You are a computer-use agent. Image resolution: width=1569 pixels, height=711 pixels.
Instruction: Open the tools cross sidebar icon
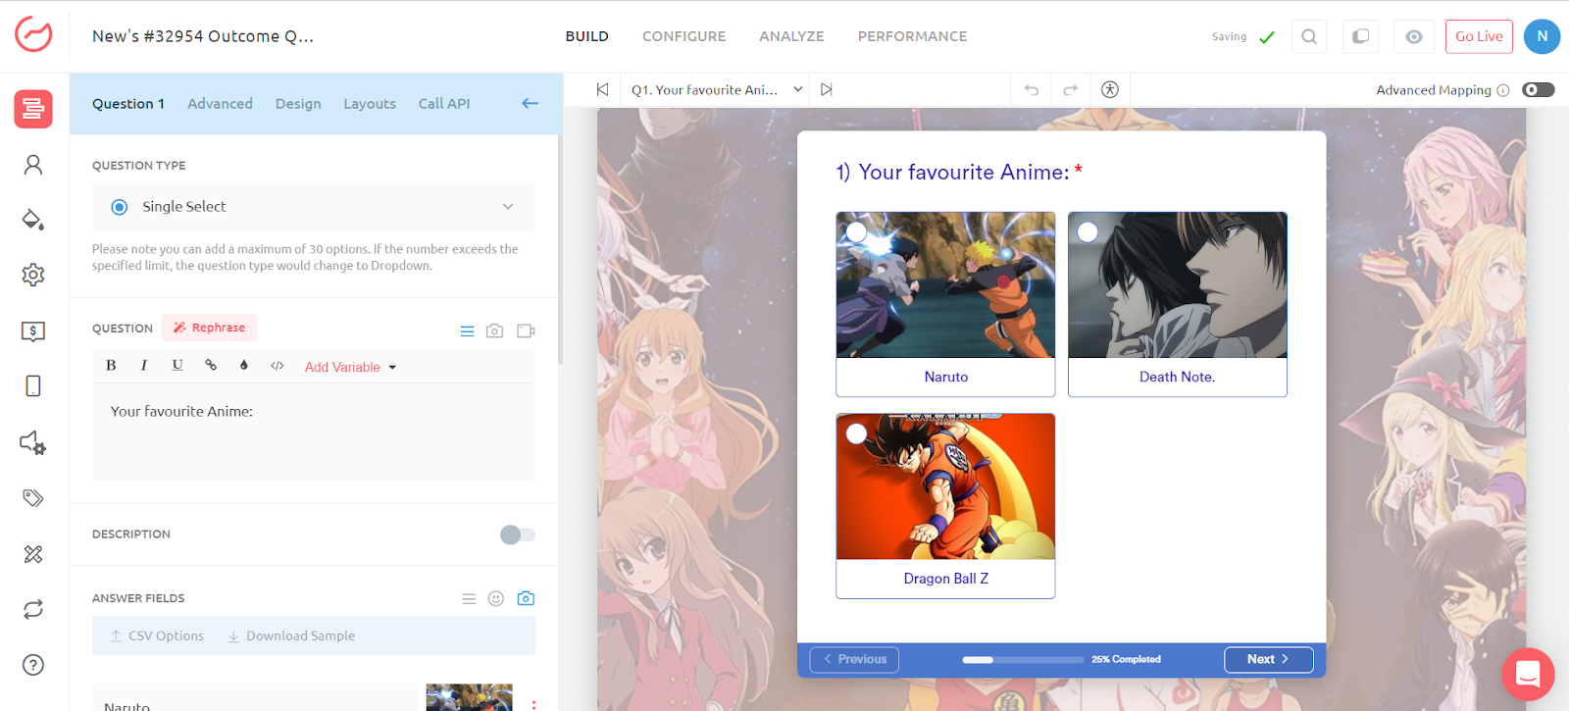pyautogui.click(x=33, y=554)
